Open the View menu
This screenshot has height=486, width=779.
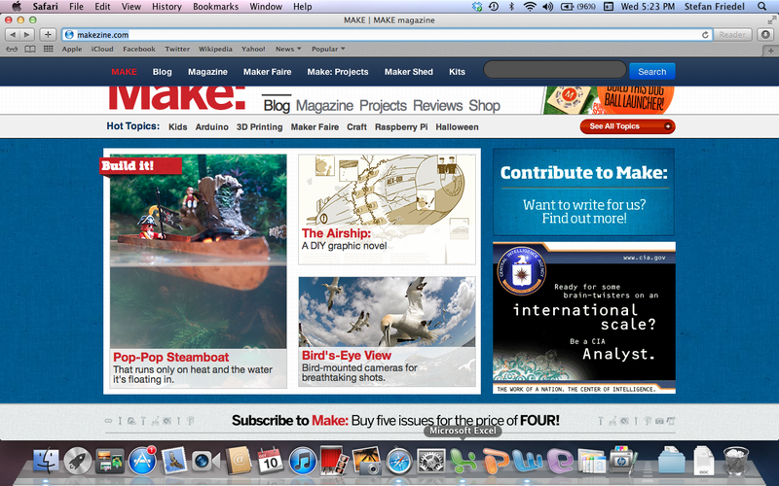(131, 7)
